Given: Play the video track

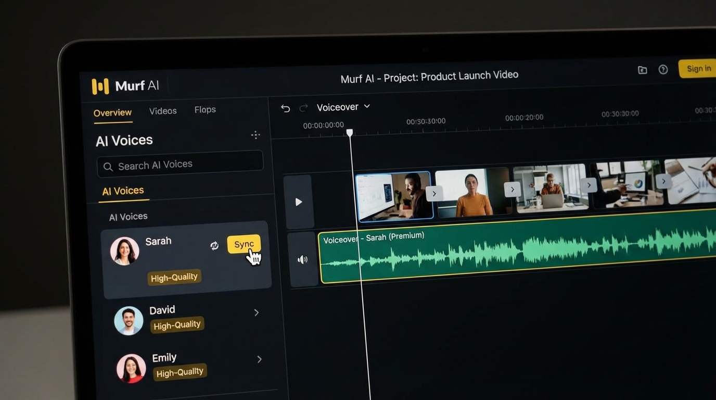Looking at the screenshot, I should point(298,202).
